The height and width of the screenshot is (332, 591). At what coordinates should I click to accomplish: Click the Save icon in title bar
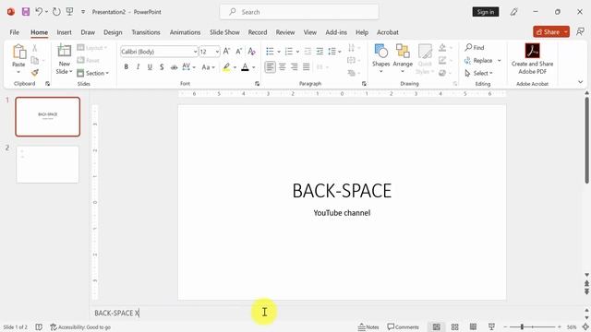[26, 12]
